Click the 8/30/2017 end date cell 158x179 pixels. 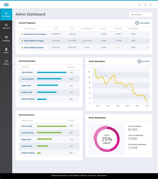(72, 47)
